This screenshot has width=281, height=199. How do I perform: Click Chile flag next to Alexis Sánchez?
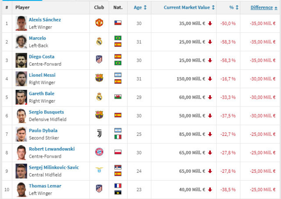tap(118, 22)
